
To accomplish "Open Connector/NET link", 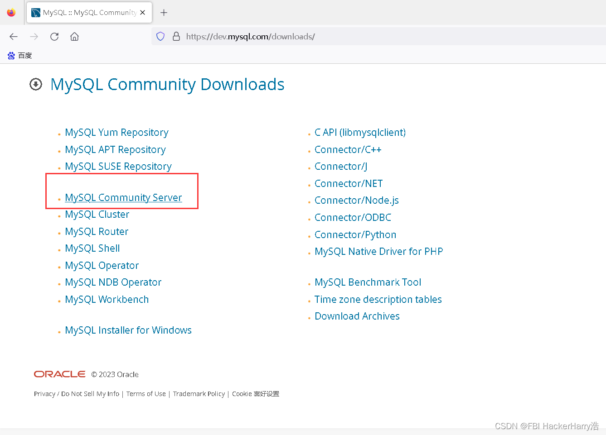I will click(349, 184).
